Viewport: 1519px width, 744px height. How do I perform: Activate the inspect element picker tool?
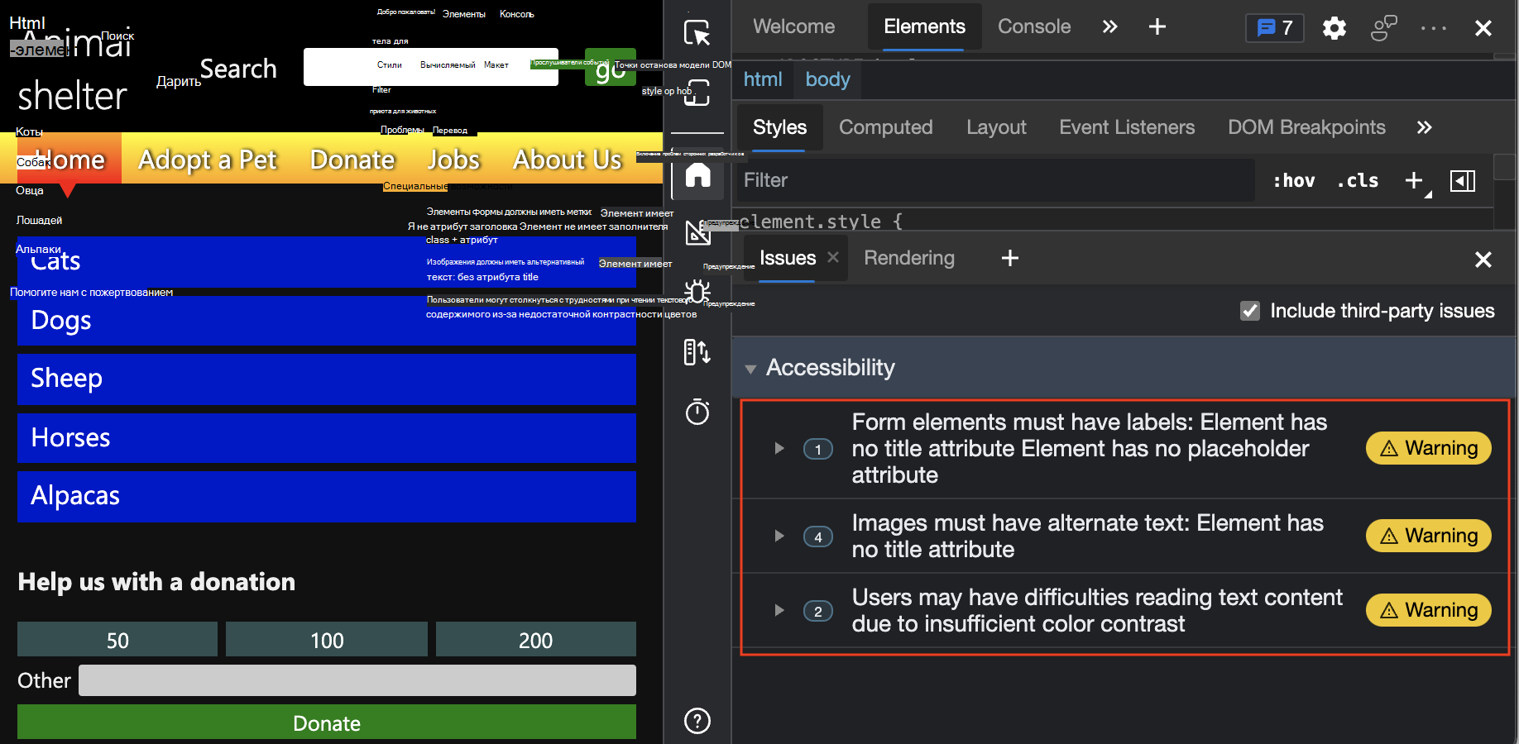[x=697, y=33]
